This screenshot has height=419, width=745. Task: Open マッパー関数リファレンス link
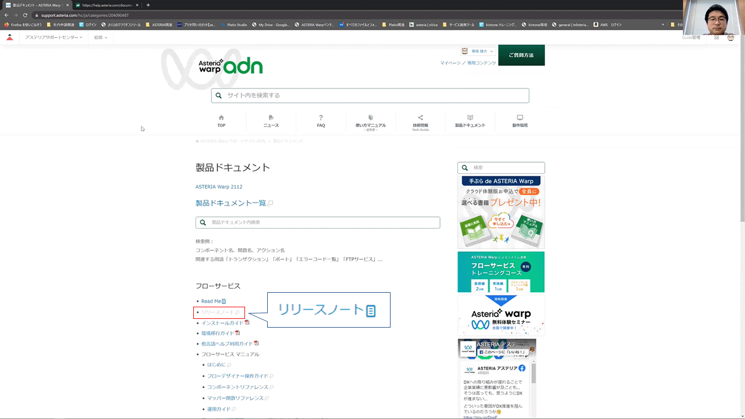[235, 398]
